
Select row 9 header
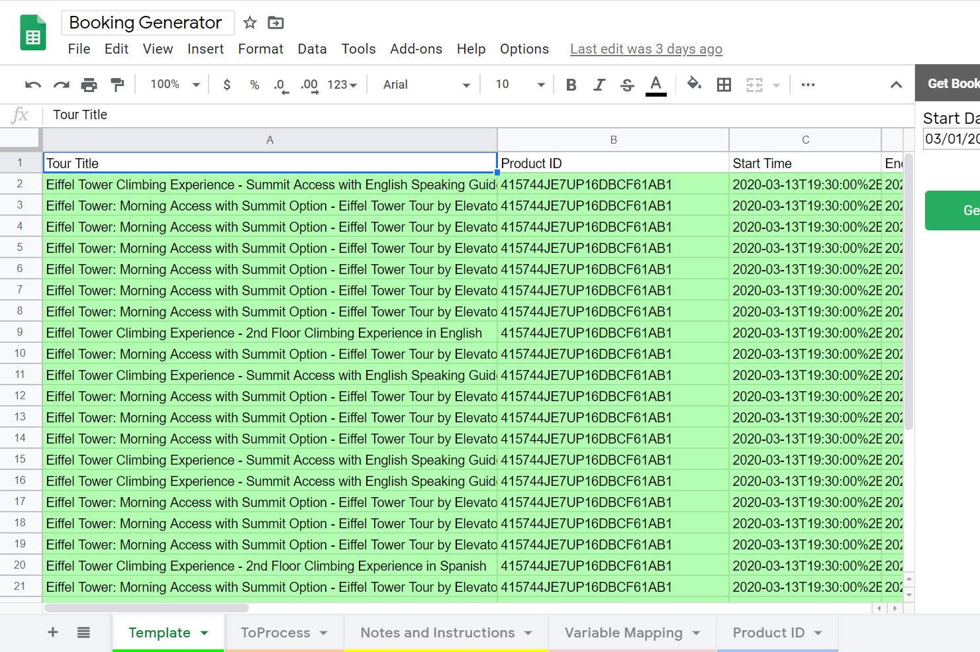point(20,332)
